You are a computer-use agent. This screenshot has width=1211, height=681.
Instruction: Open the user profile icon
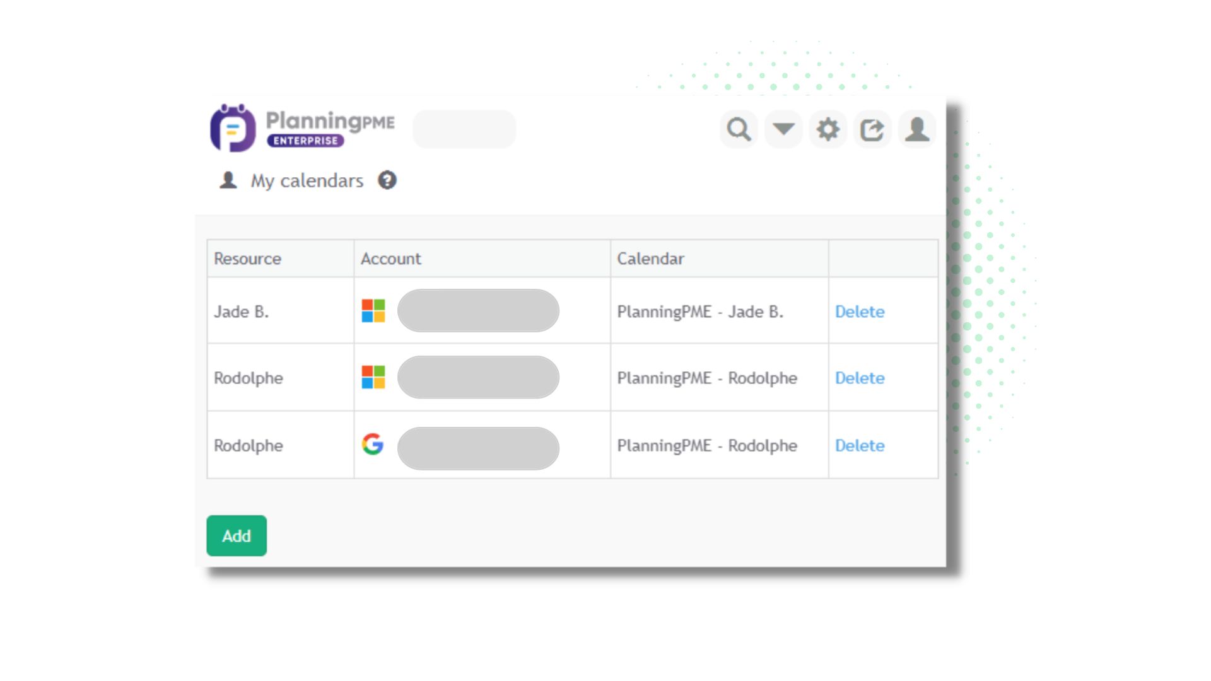point(917,129)
